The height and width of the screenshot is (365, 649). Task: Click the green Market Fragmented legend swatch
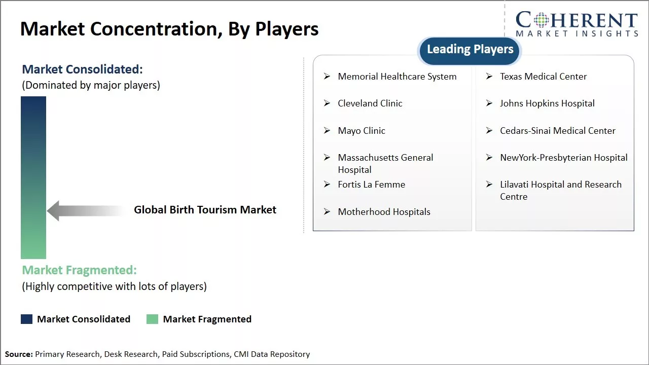152,319
